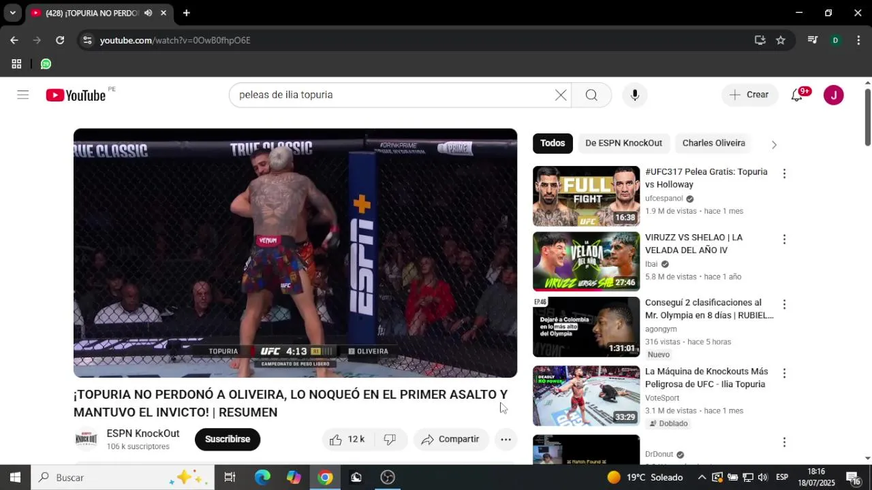Open Task View on the taskbar

tap(230, 477)
